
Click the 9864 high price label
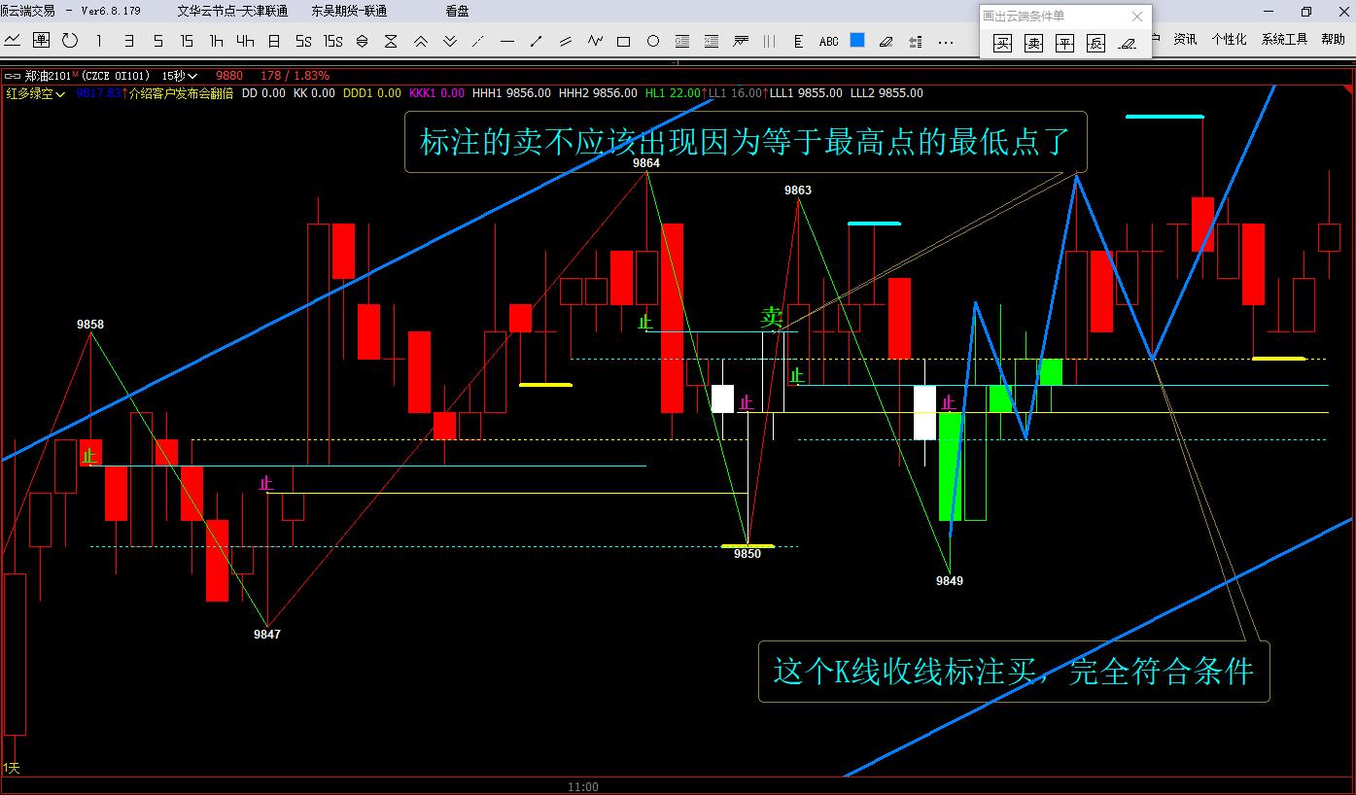(x=646, y=163)
